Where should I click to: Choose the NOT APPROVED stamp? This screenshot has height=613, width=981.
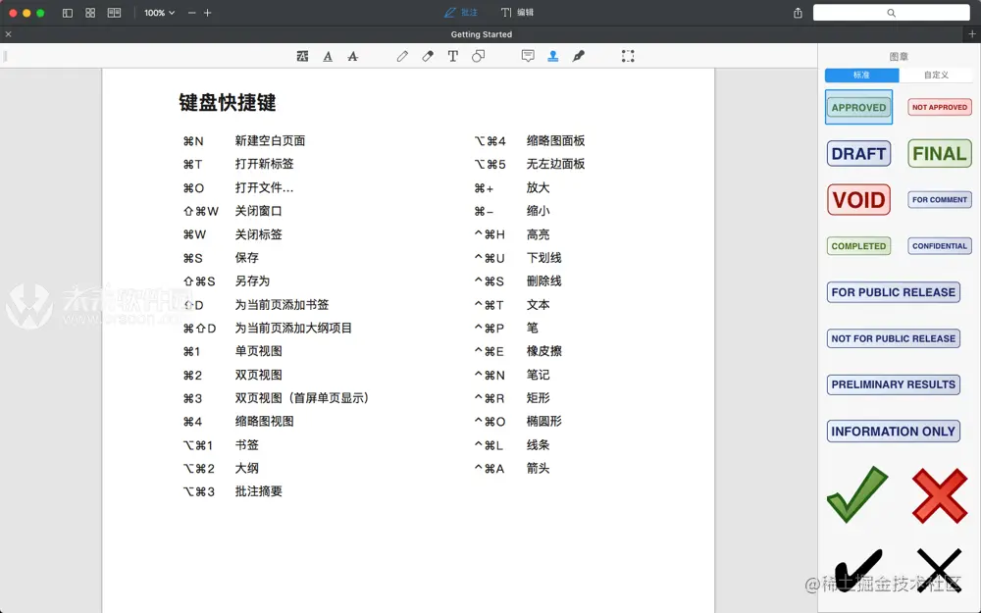939,108
